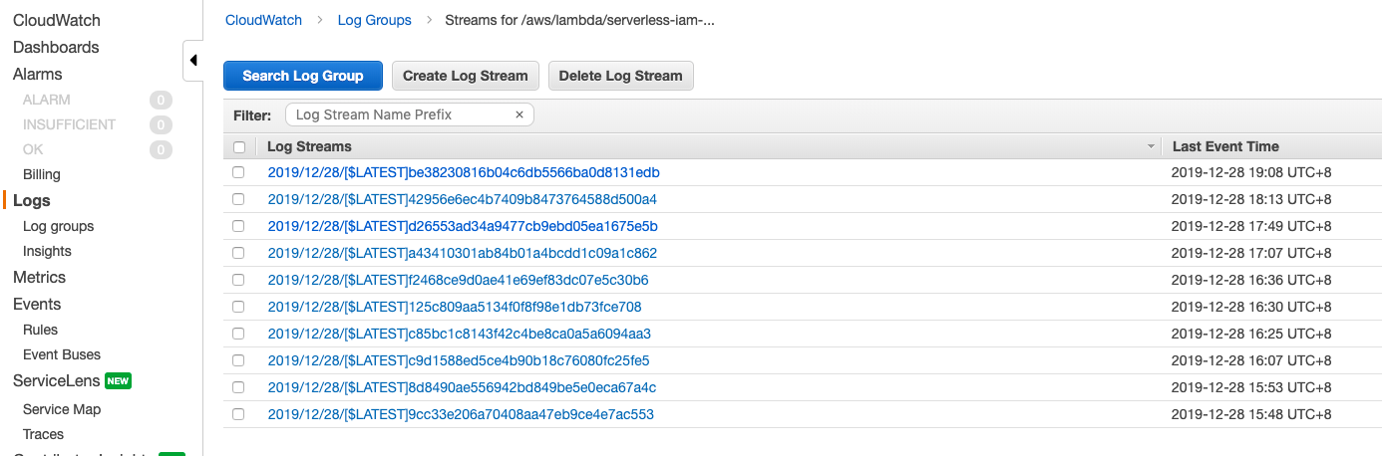Open ServiceLens in the sidebar
The image size is (1382, 456).
point(57,380)
